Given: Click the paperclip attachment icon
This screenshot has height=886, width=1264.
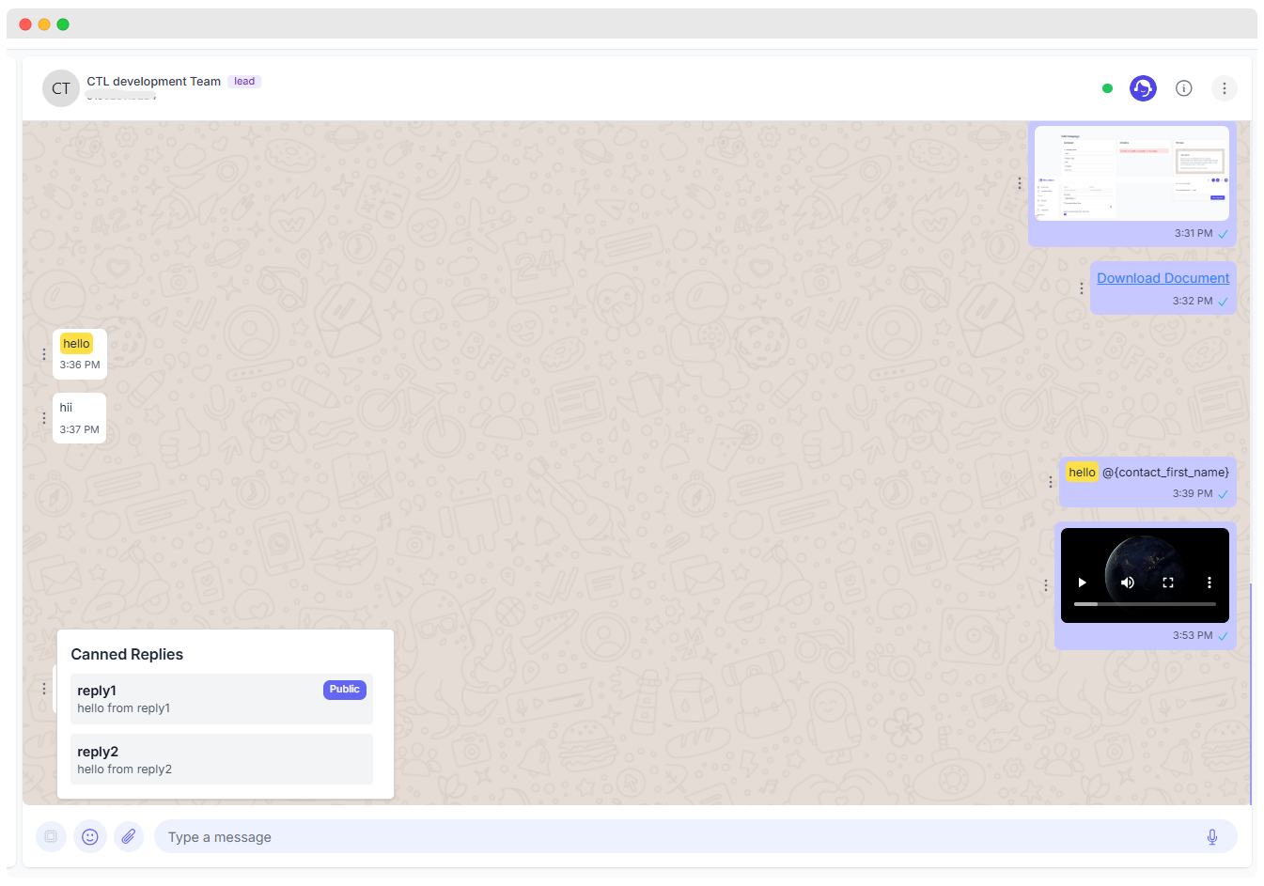Looking at the screenshot, I should 129,836.
